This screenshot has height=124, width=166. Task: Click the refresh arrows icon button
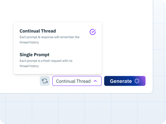point(45,81)
